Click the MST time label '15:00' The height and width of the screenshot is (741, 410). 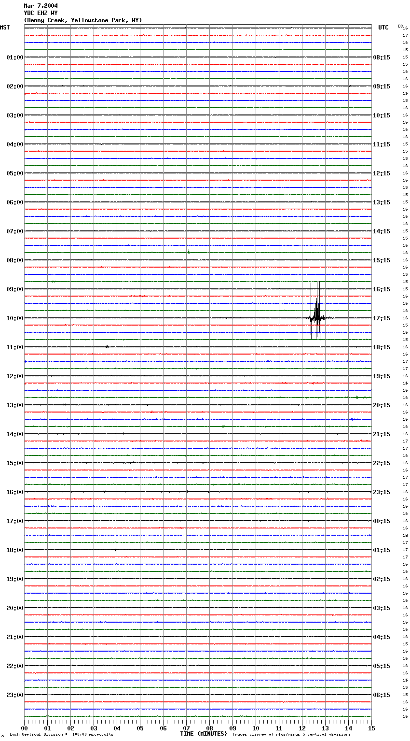click(x=14, y=463)
